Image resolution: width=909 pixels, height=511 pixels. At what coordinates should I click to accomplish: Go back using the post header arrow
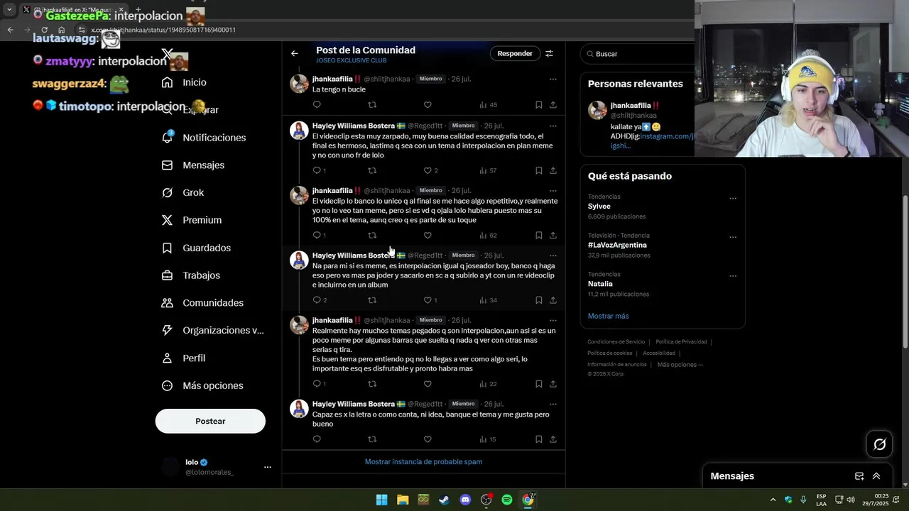pyautogui.click(x=295, y=53)
